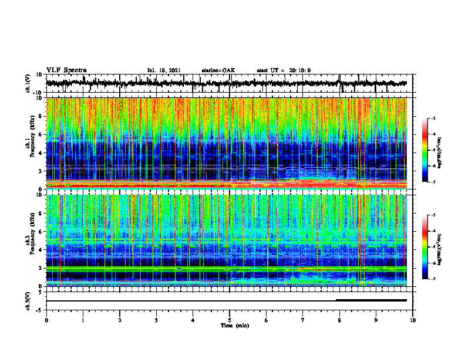This screenshot has width=465, height=359.
Task: Click the 2 minute tick label on time axis
Action: coord(120,320)
